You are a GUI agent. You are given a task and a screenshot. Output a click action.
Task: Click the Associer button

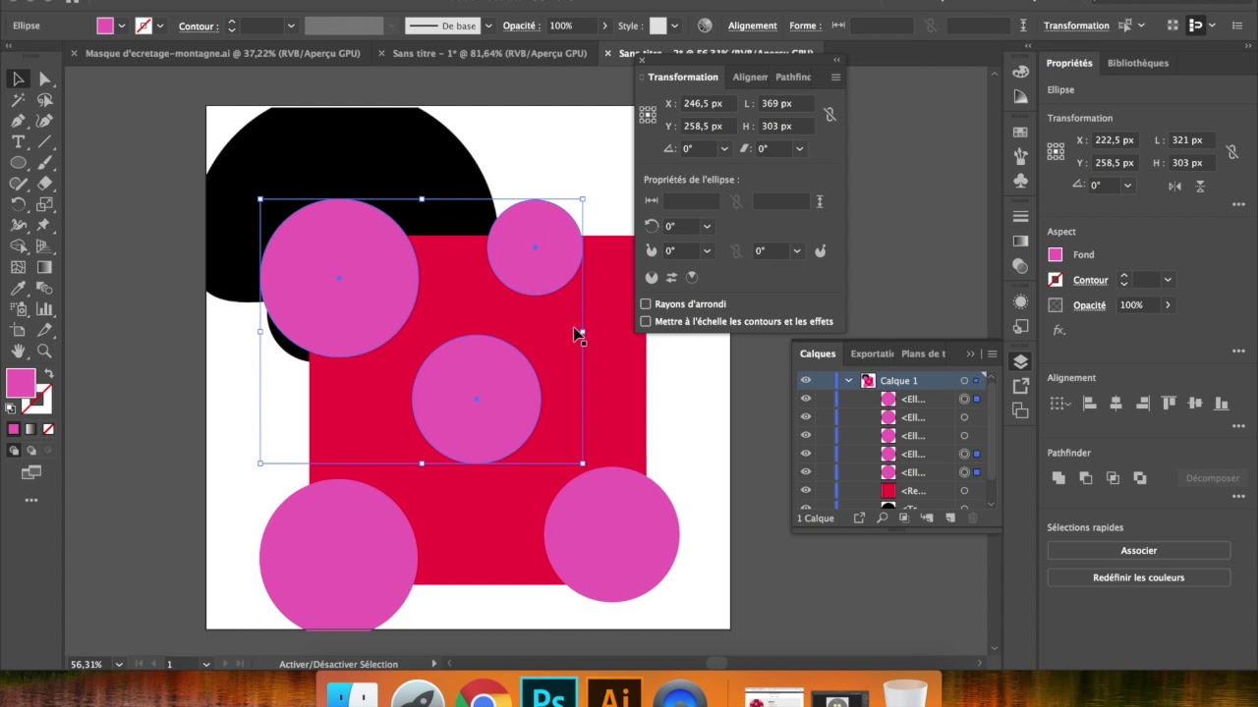1138,551
